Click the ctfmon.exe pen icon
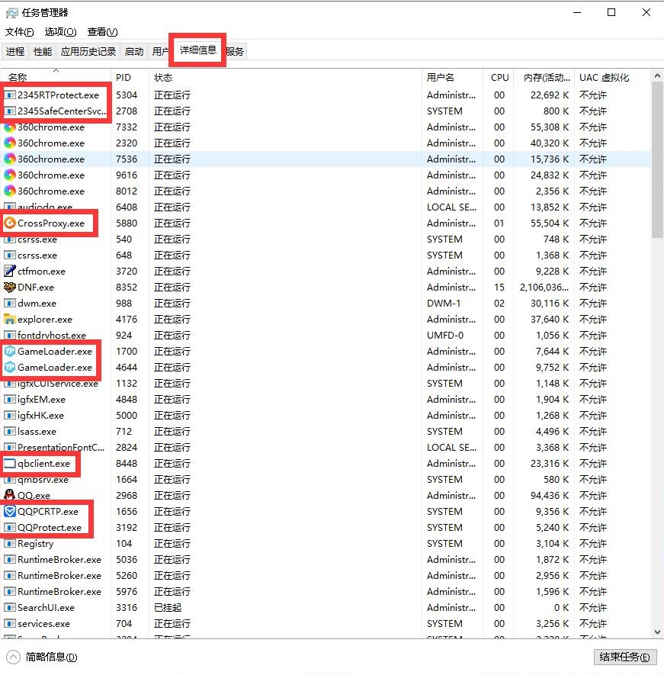This screenshot has width=664, height=675. click(x=9, y=272)
